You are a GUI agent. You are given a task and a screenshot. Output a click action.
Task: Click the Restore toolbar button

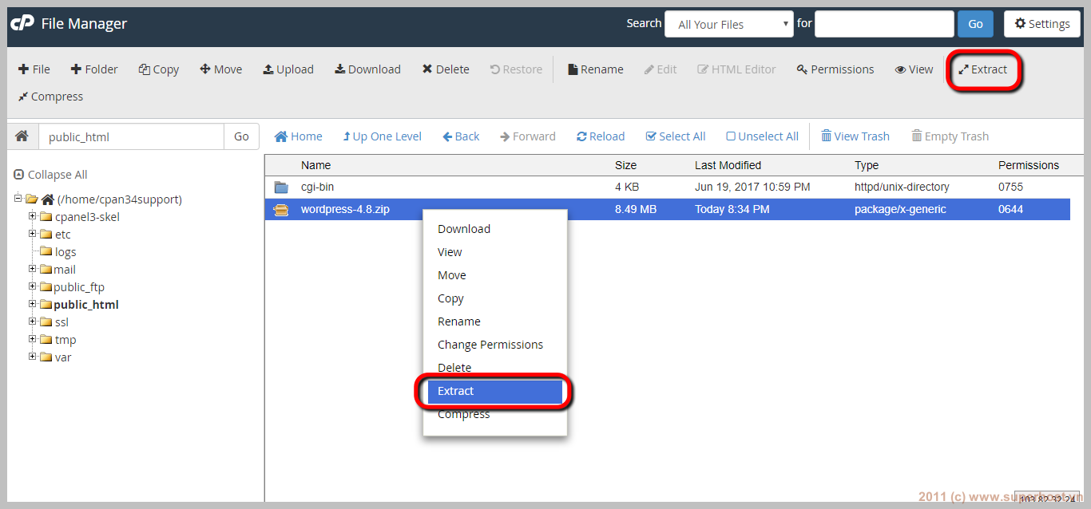(x=516, y=69)
